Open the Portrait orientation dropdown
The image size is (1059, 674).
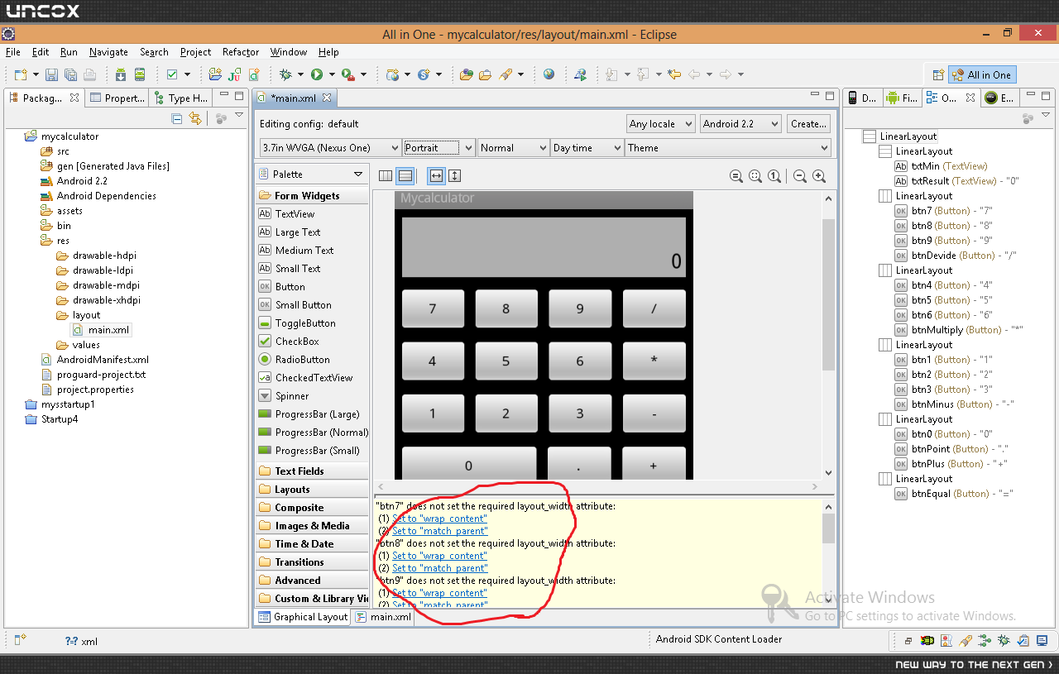pos(439,148)
